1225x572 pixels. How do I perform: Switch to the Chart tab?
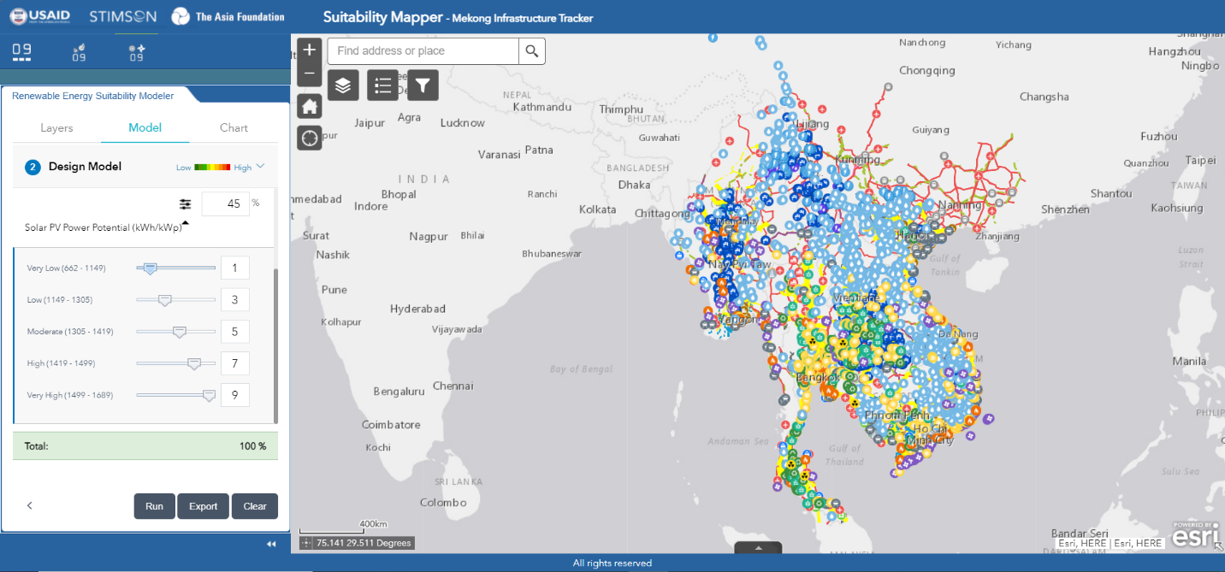coord(234,128)
